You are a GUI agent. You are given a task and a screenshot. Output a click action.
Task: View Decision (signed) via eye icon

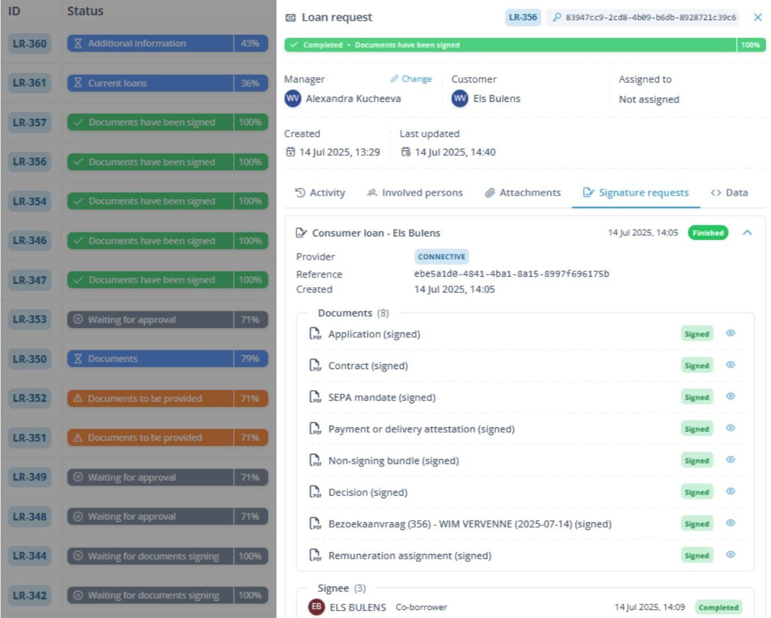(x=730, y=492)
